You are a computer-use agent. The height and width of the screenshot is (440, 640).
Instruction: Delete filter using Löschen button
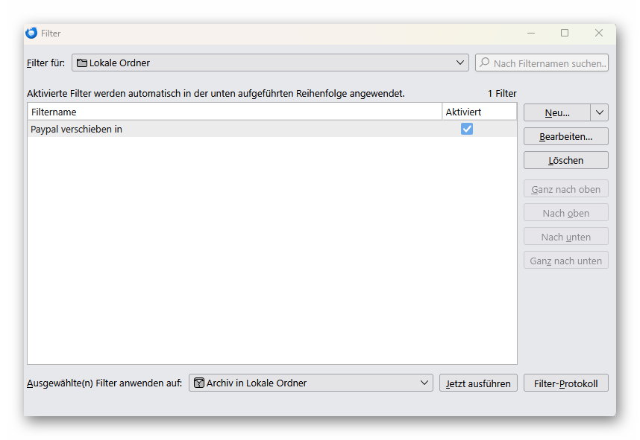(x=565, y=160)
